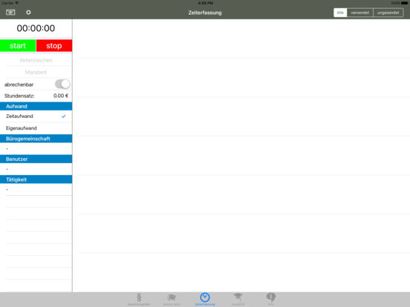Open the Tätigkeit selection row
The width and height of the screenshot is (410, 307).
36,189
